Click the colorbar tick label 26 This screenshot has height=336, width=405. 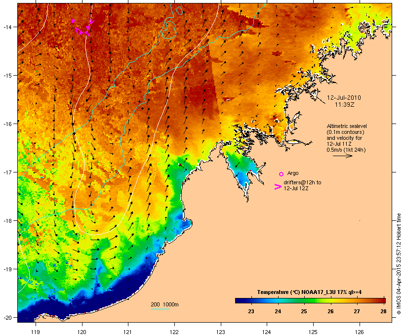(x=330, y=311)
